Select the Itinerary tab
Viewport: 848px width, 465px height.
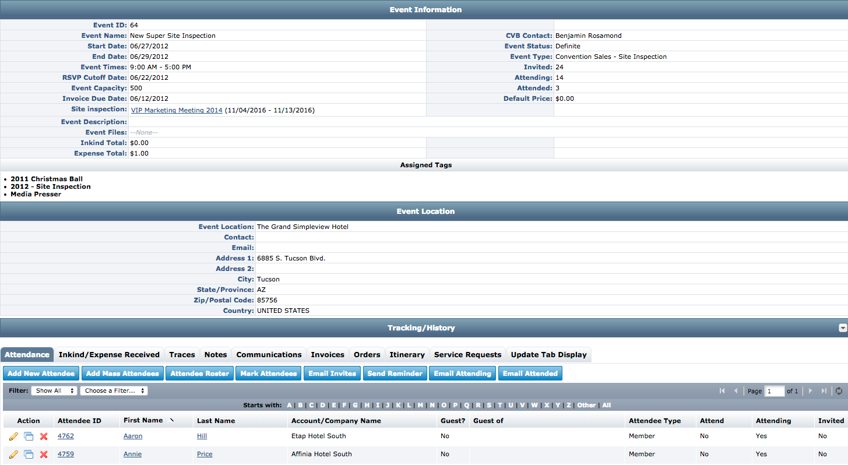[x=407, y=354]
